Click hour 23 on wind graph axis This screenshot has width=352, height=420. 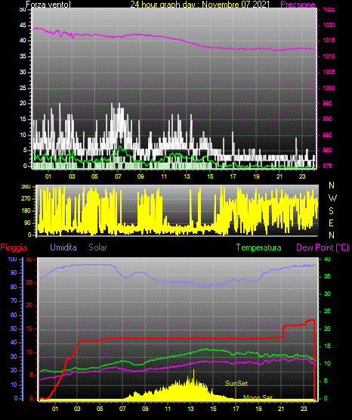point(302,176)
